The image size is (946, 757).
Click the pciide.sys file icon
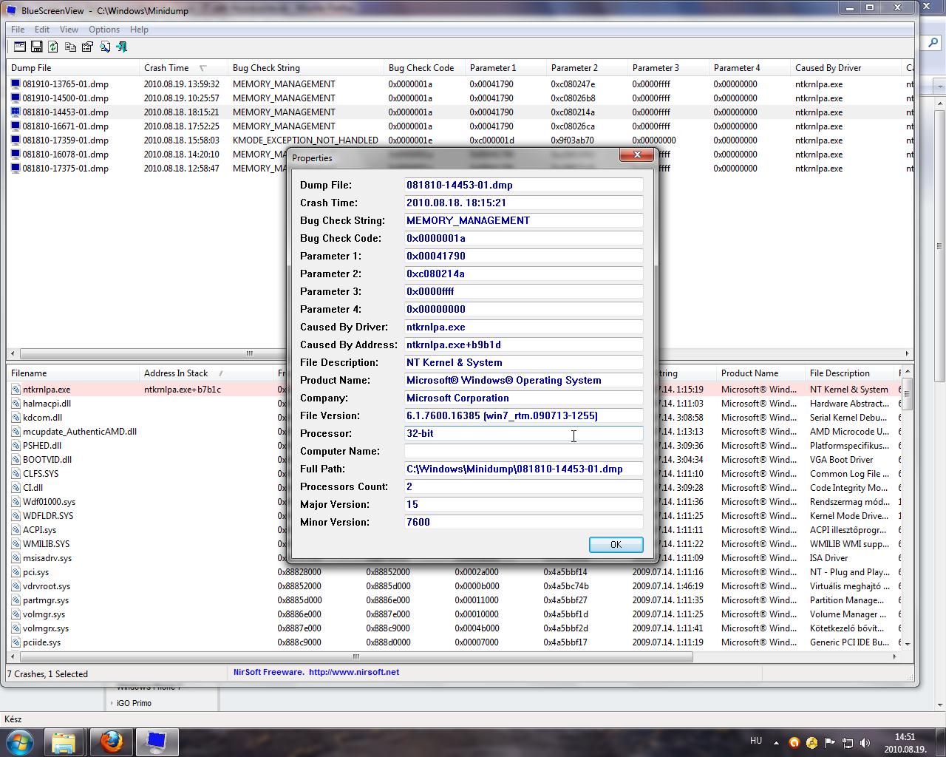coord(16,642)
